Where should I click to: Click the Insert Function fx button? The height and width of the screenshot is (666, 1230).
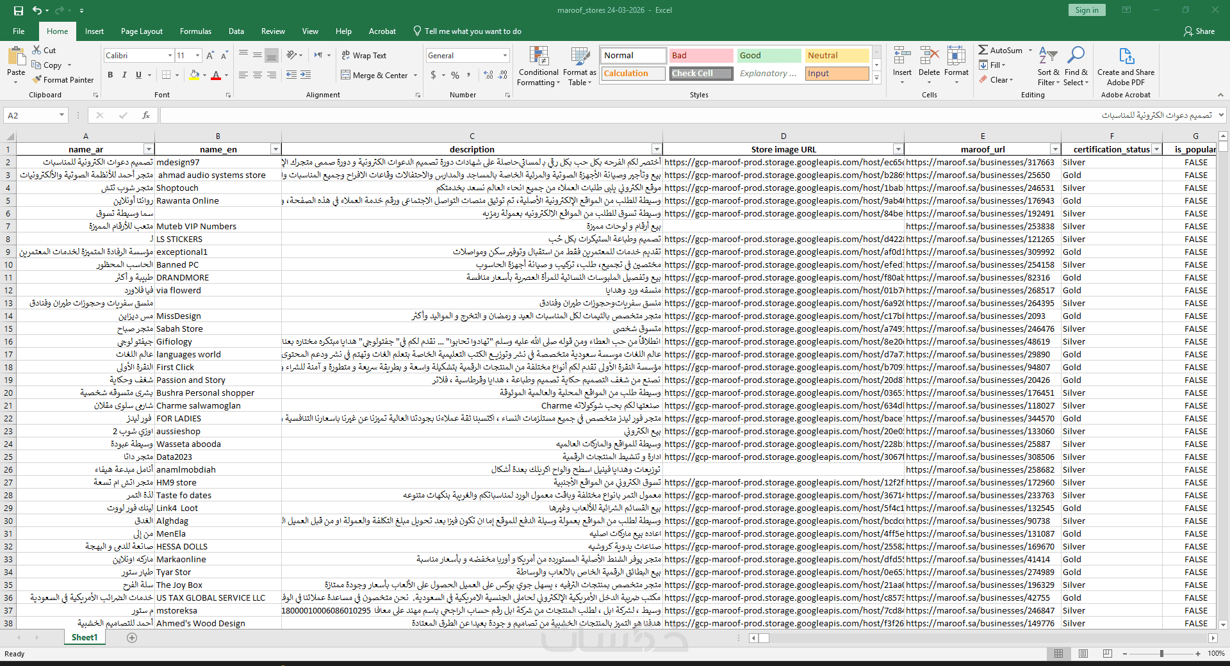(146, 115)
